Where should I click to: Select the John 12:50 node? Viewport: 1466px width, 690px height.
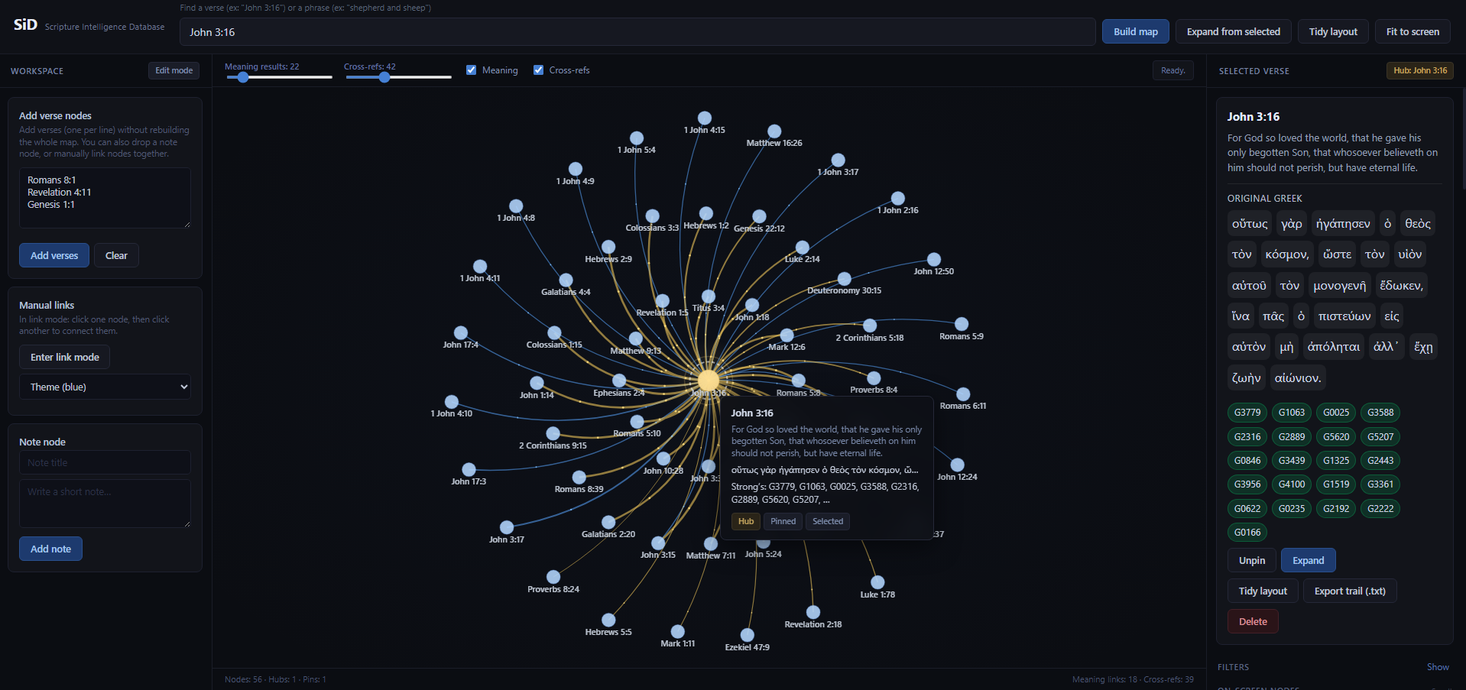934,260
